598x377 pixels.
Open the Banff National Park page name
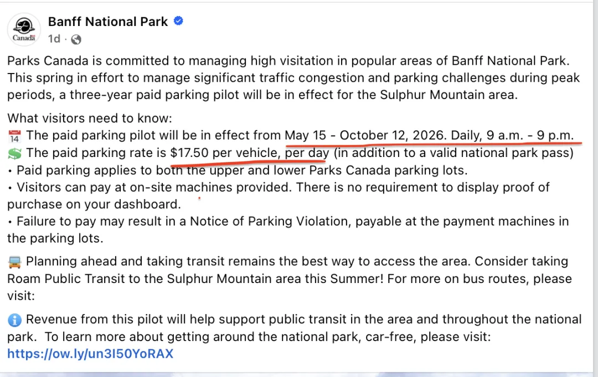point(108,22)
